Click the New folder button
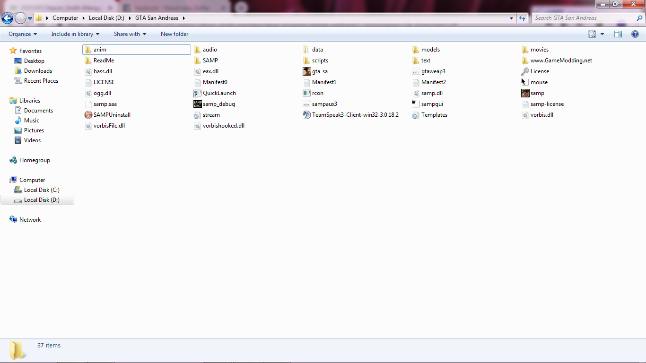 [175, 34]
